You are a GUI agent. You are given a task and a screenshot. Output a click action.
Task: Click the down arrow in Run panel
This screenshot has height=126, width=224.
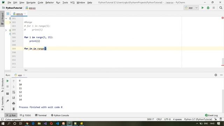(14, 86)
